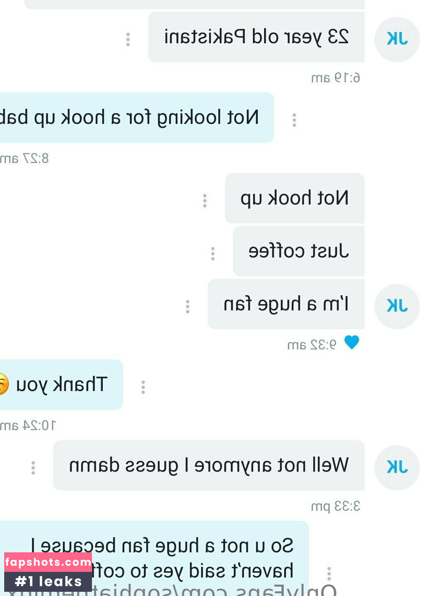Click the 9:32 am timestamp
This screenshot has width=440, height=596.
pos(312,345)
